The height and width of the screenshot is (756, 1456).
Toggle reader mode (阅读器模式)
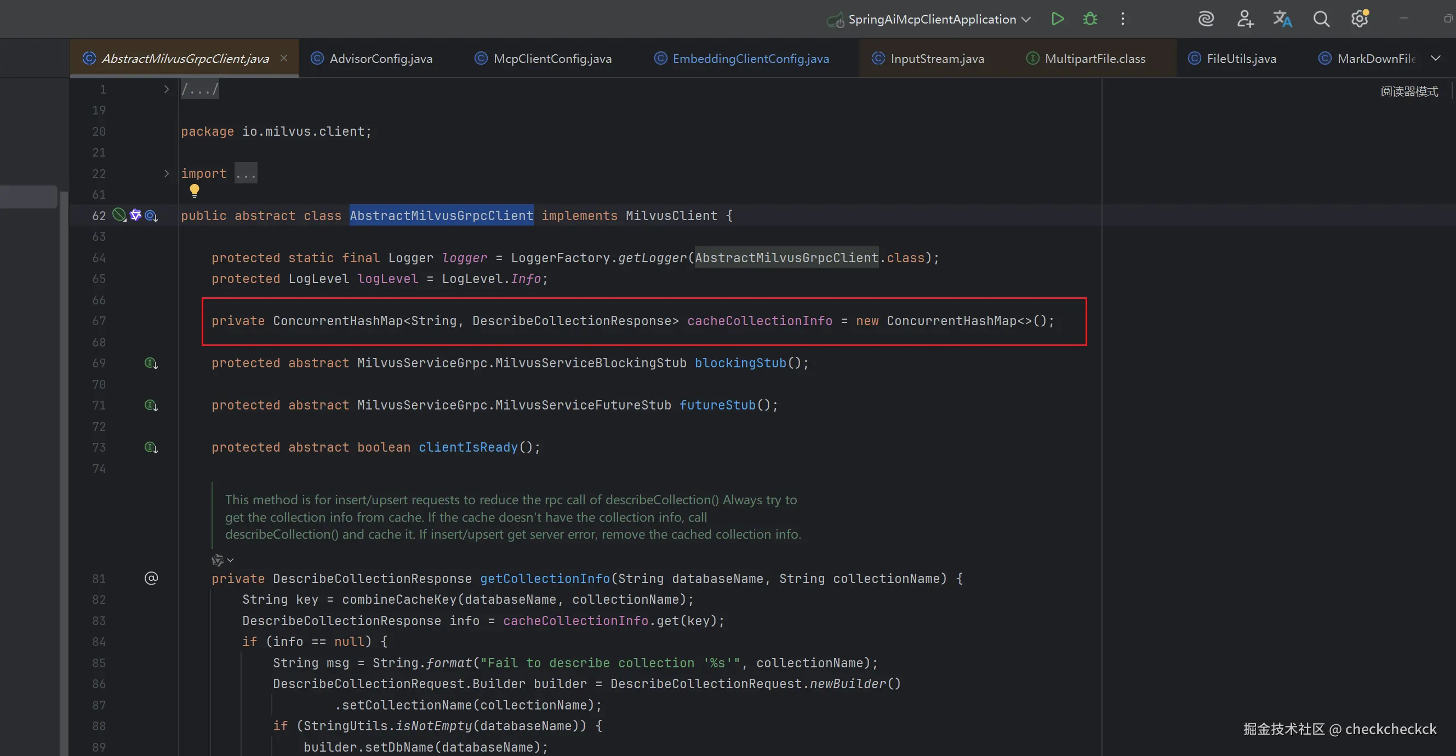click(x=1409, y=91)
